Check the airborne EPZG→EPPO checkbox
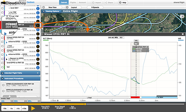 [x=2, y=55]
